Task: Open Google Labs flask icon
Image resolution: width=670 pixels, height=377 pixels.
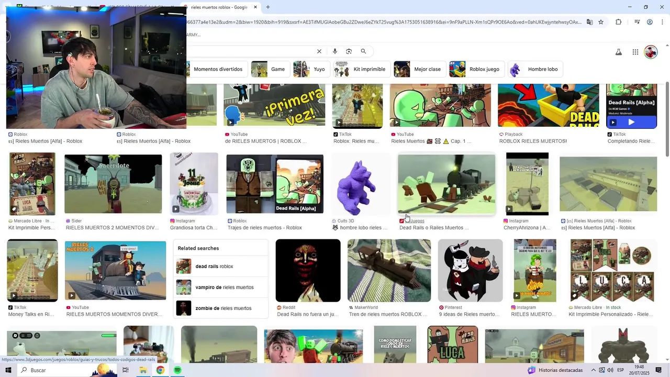Action: click(x=619, y=52)
